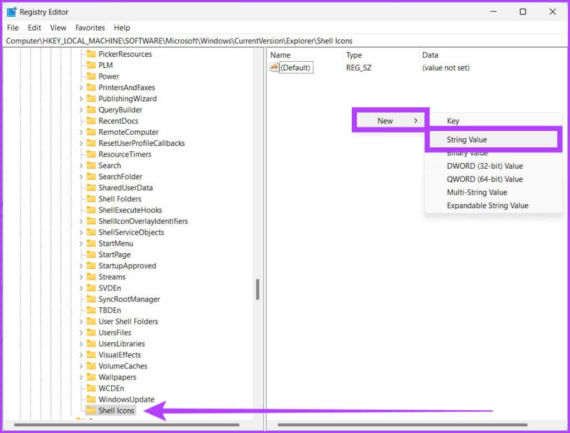Viewport: 570px width, 433px height.
Task: Click the tree pane vertical scrollbar thumb
Action: click(x=257, y=289)
